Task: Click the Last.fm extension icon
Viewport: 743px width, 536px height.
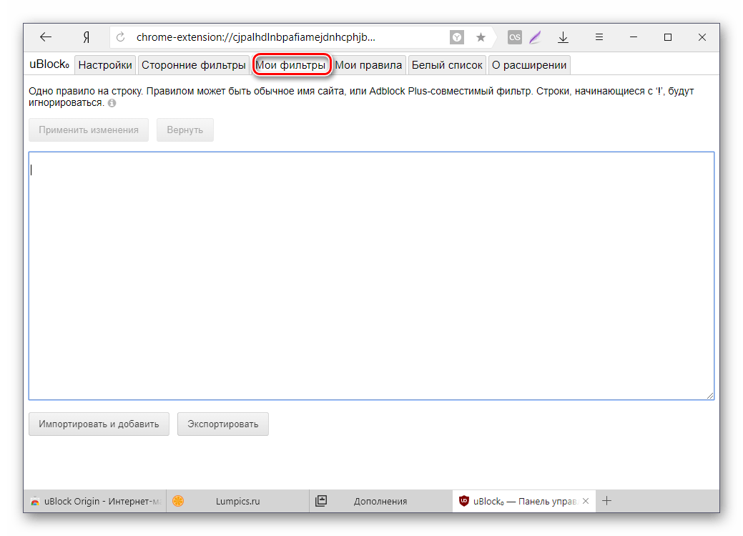Action: click(x=514, y=37)
